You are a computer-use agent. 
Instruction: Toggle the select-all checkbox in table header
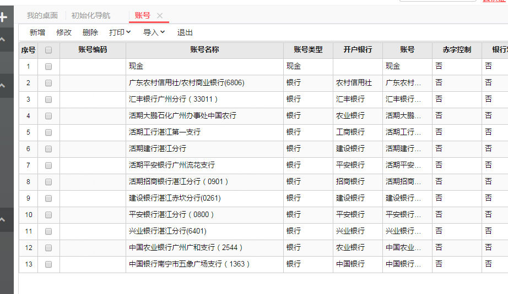pyautogui.click(x=48, y=50)
